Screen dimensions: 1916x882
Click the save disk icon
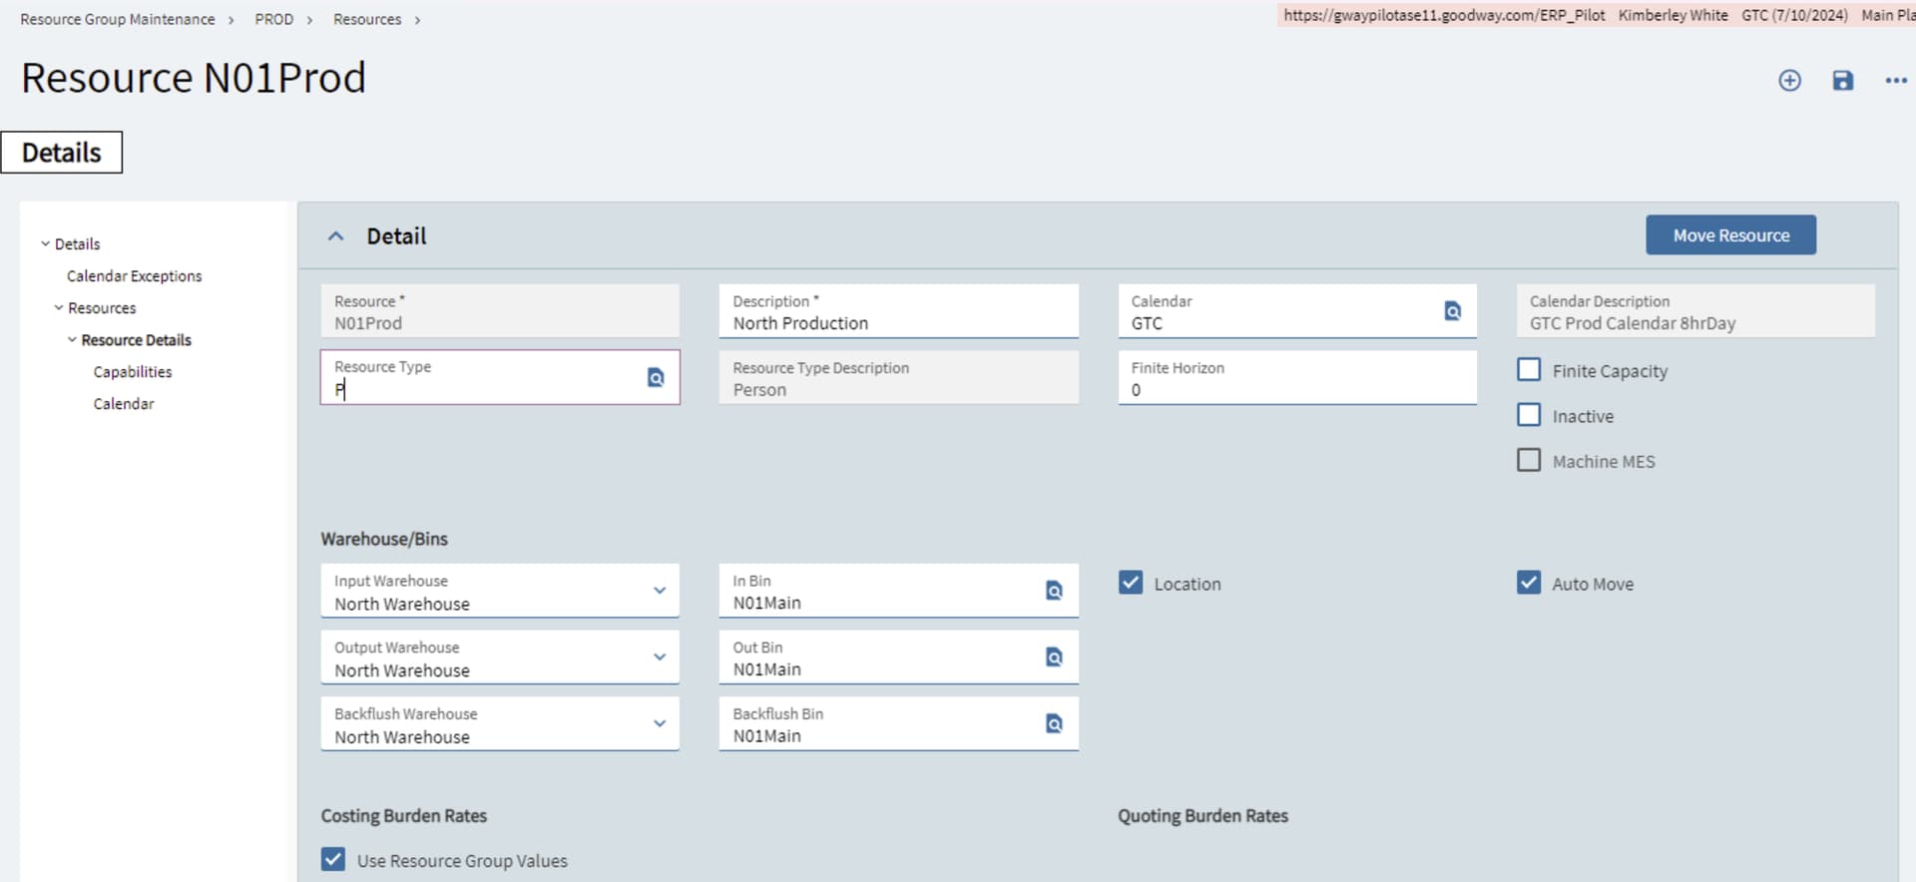1842,81
